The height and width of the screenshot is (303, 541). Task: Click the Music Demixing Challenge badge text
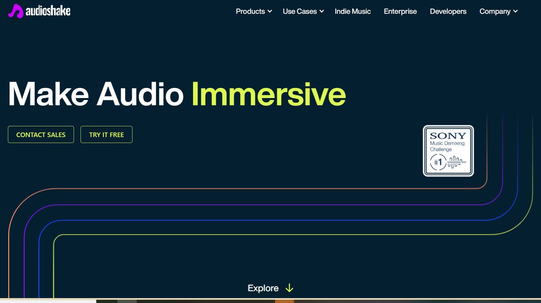[x=447, y=146]
